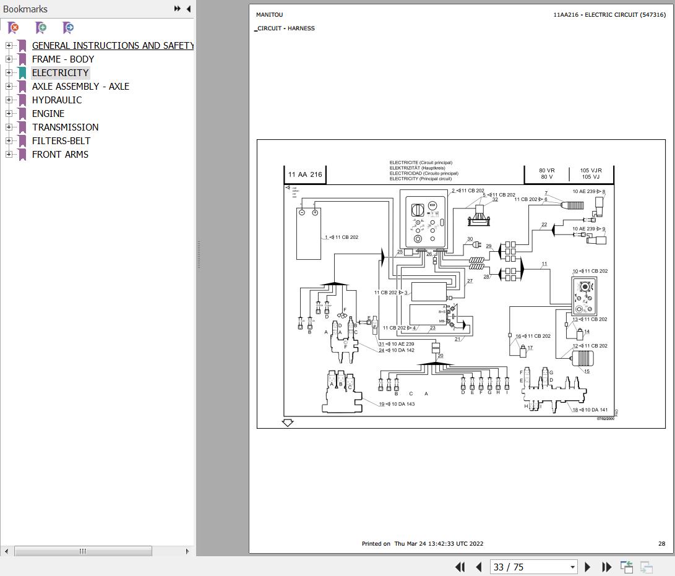Click the 105 VJR 105 VJ label

(x=591, y=173)
